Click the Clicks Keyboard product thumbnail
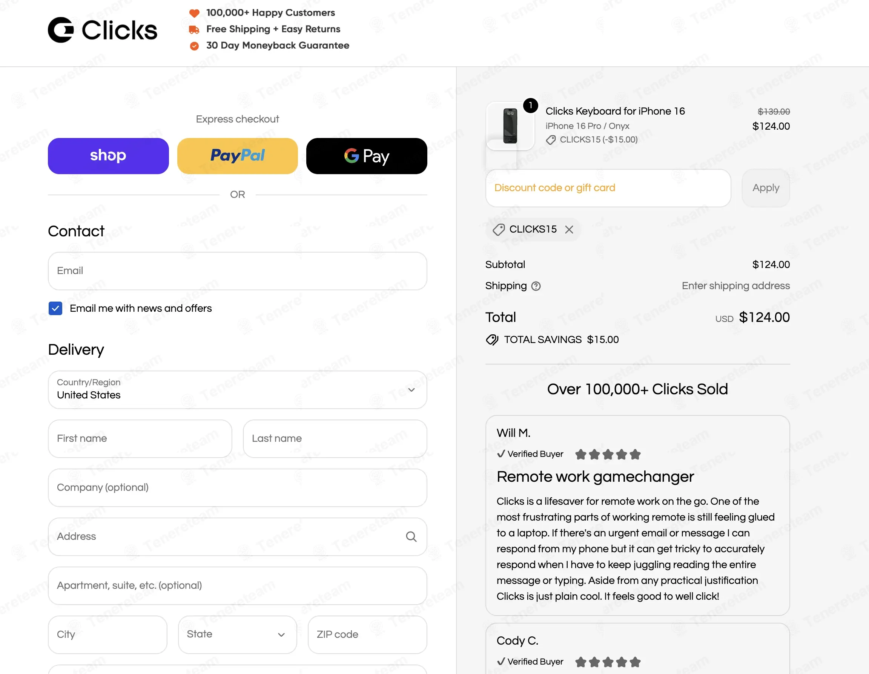 tap(510, 126)
